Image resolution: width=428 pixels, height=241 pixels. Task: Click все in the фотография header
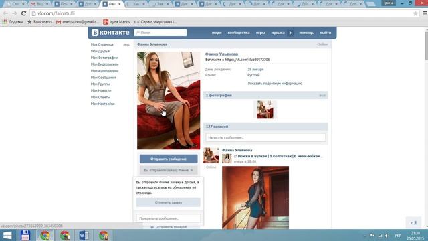click(322, 96)
